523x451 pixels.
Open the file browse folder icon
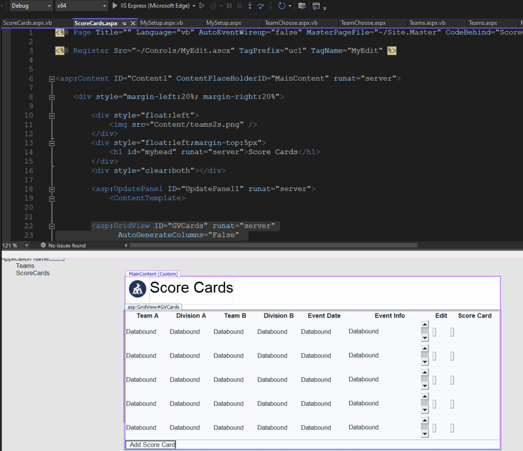click(301, 6)
